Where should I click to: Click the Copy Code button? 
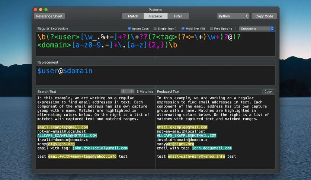[x=264, y=16]
